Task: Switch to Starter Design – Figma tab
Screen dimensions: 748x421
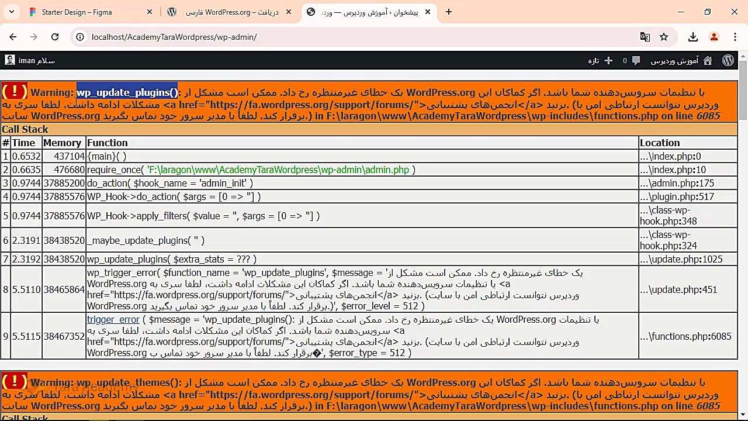Action: coord(91,12)
